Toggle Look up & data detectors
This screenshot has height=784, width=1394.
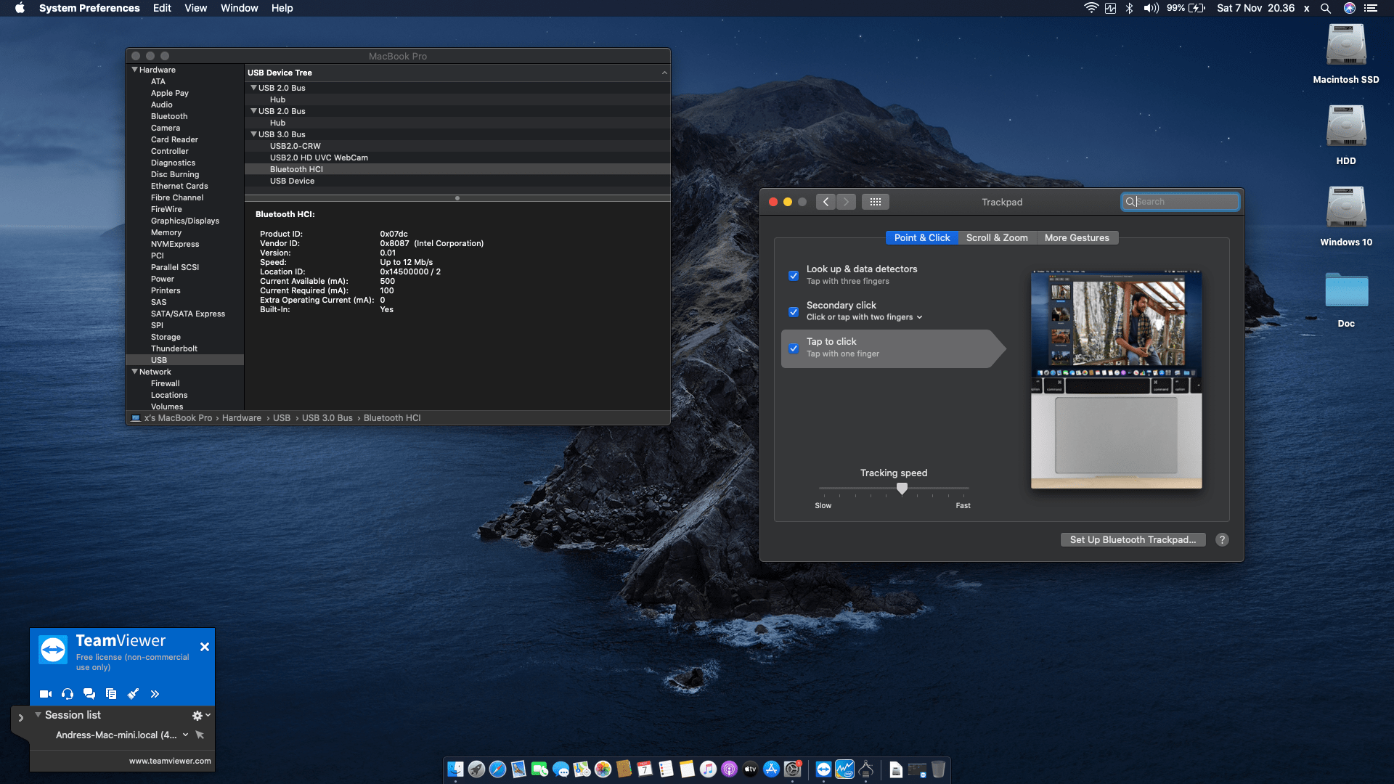(x=794, y=276)
